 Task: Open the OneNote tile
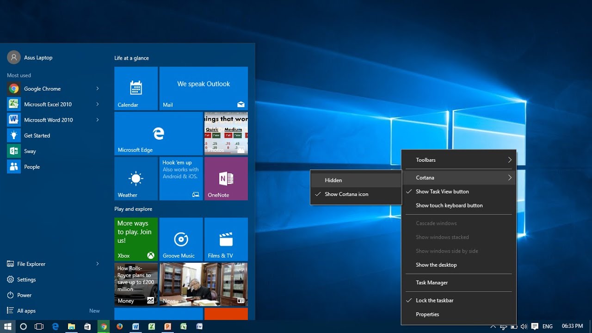click(x=226, y=179)
